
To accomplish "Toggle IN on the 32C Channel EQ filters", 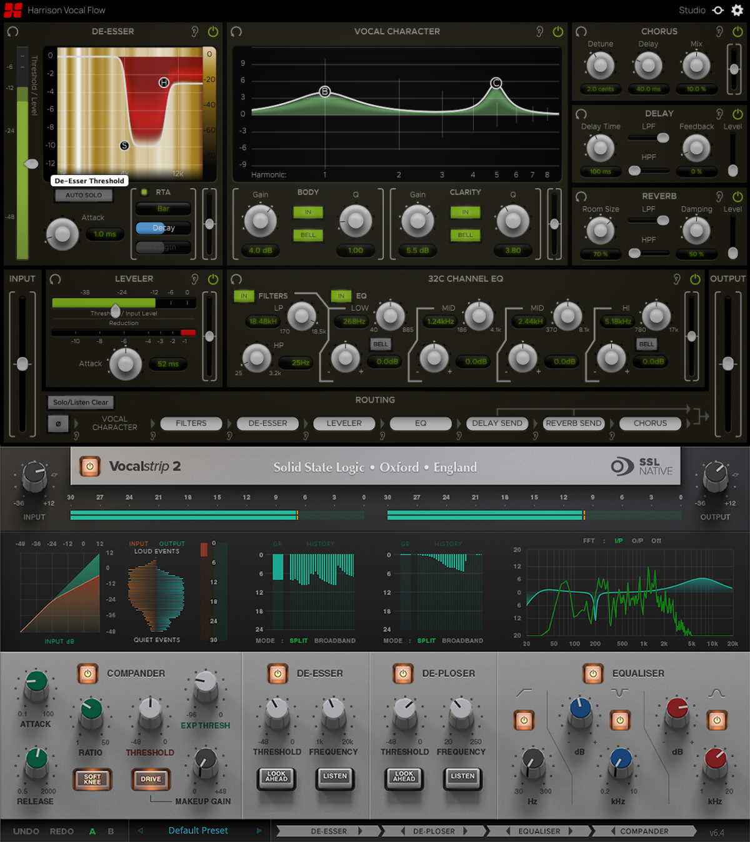I will (x=243, y=296).
